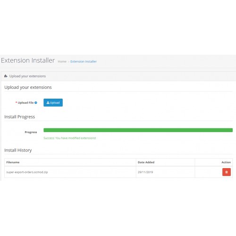Select the Date Added column header
Screen dimensions: 236x236
(146, 162)
